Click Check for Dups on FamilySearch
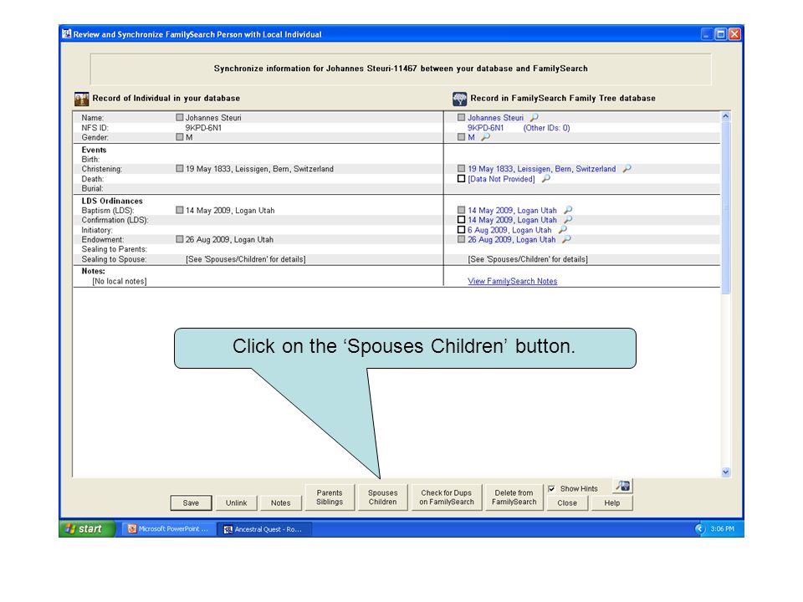The image size is (803, 602). click(x=447, y=497)
